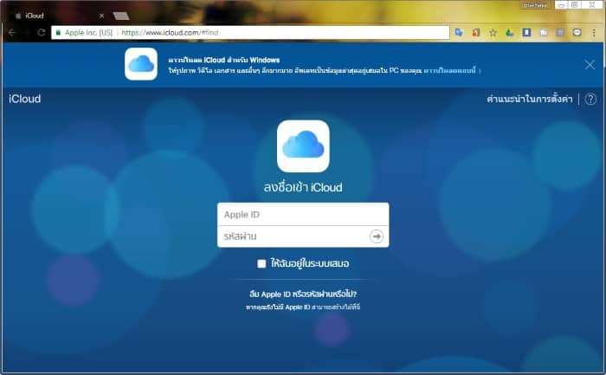
Task: Open the Chrome three-dot menu
Action: pyautogui.click(x=594, y=32)
